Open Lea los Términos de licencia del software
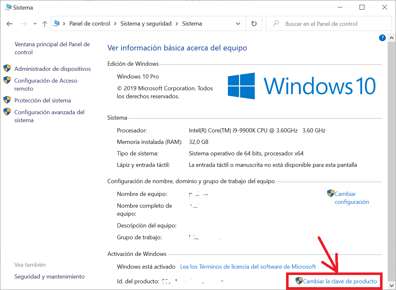Image resolution: width=396 pixels, height=290 pixels. click(x=247, y=266)
